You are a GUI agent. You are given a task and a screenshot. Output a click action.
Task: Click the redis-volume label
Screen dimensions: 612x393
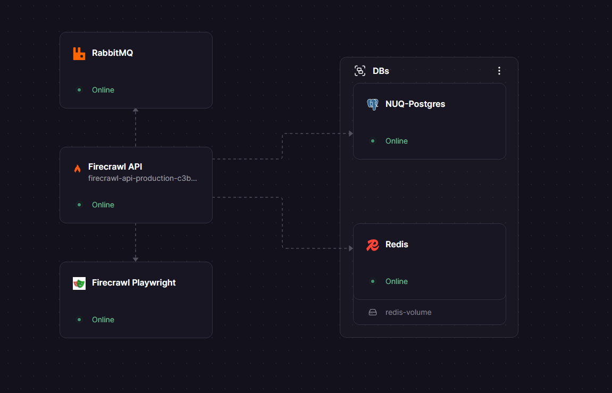(408, 312)
